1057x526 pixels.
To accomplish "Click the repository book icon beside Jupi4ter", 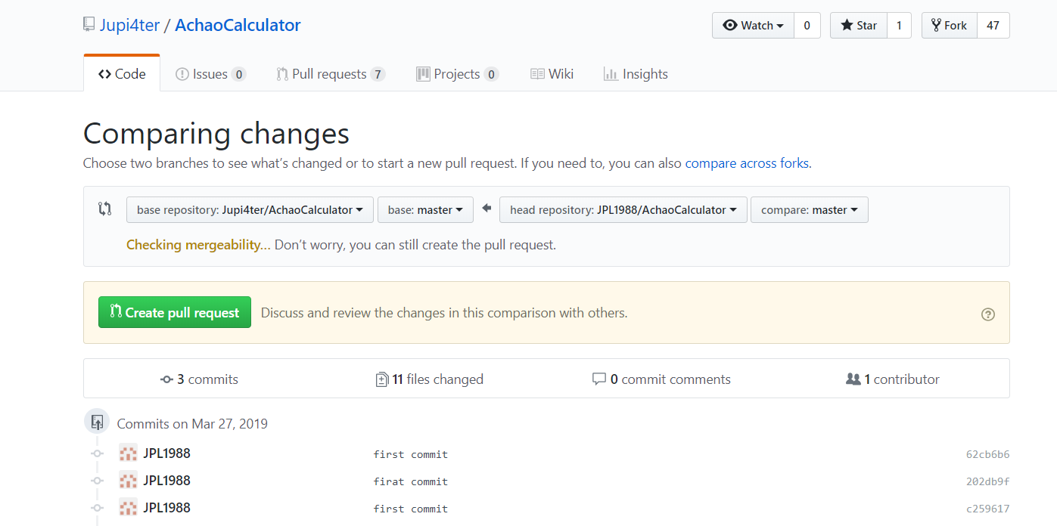I will tap(89, 25).
